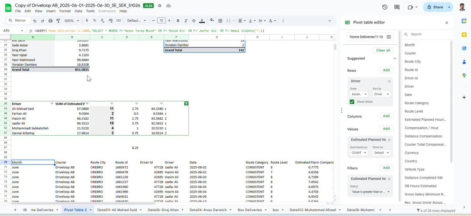The image size is (471, 216).
Task: Open Google Maps in side panel
Action: pyautogui.click(x=464, y=76)
